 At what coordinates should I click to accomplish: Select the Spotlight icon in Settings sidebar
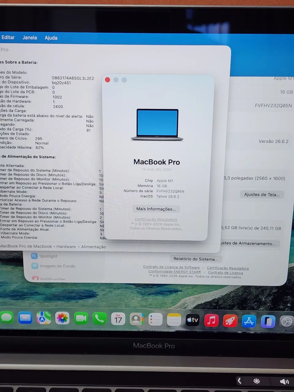[x=34, y=256]
